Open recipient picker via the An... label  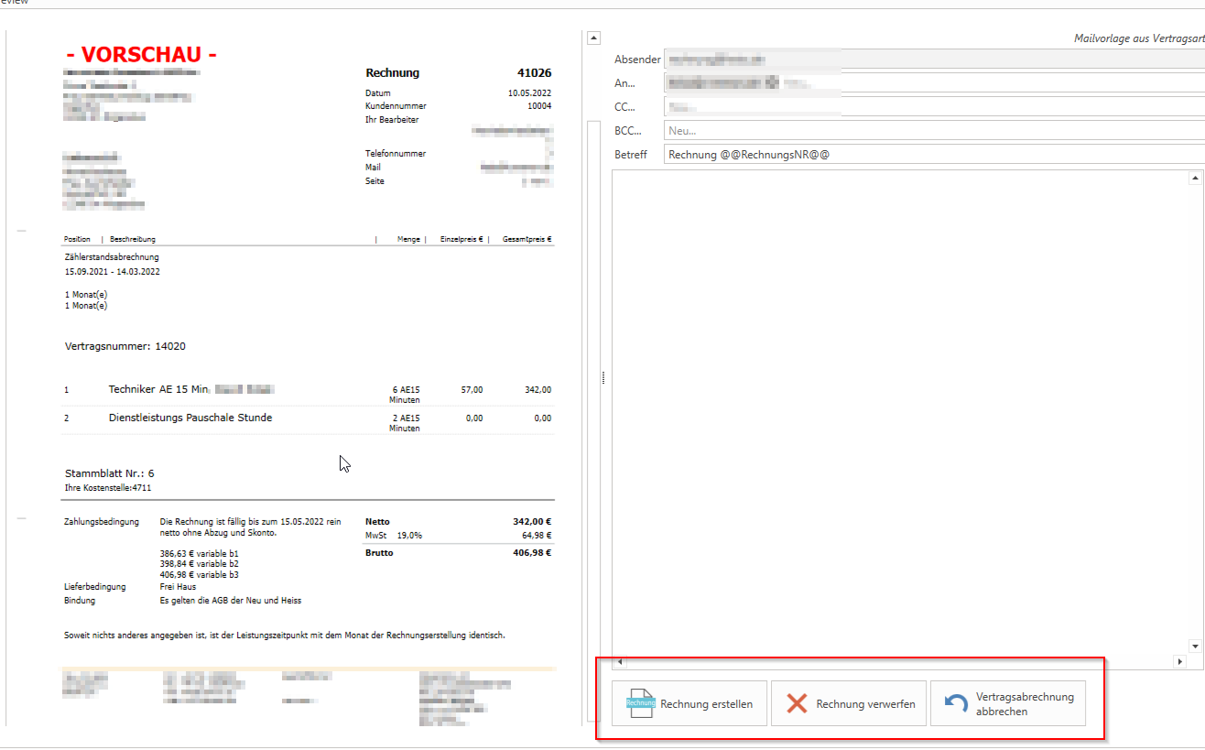[x=625, y=83]
